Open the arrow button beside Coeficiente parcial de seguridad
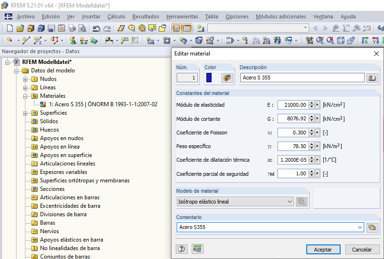The image size is (384, 259). 317,174
